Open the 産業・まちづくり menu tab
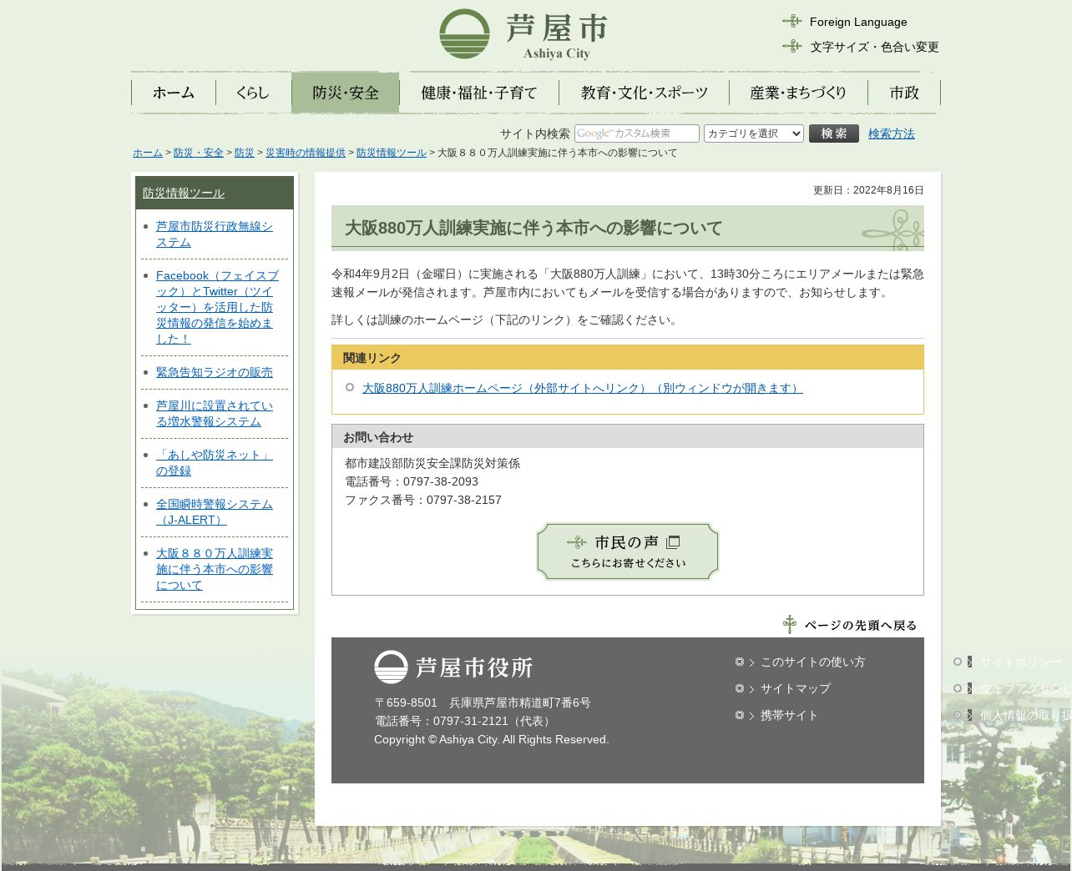 click(798, 93)
